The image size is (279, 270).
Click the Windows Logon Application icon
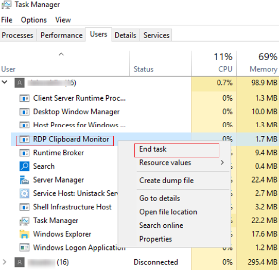(24, 247)
